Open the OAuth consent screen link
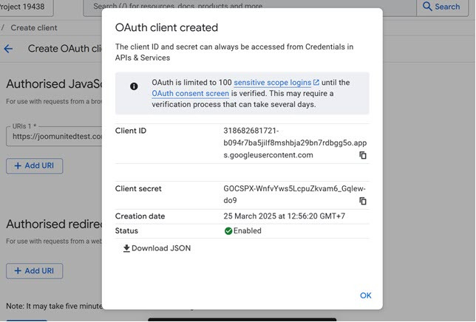476x322 pixels. point(190,94)
